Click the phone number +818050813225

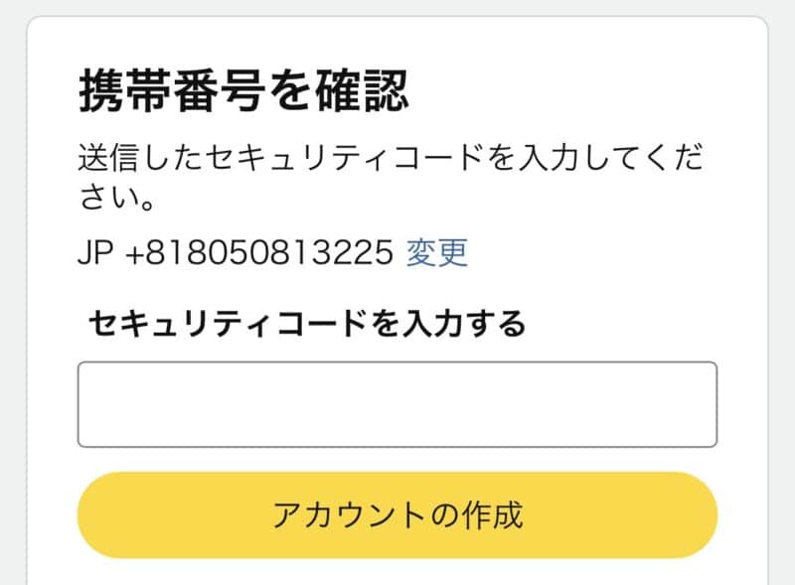tap(260, 253)
